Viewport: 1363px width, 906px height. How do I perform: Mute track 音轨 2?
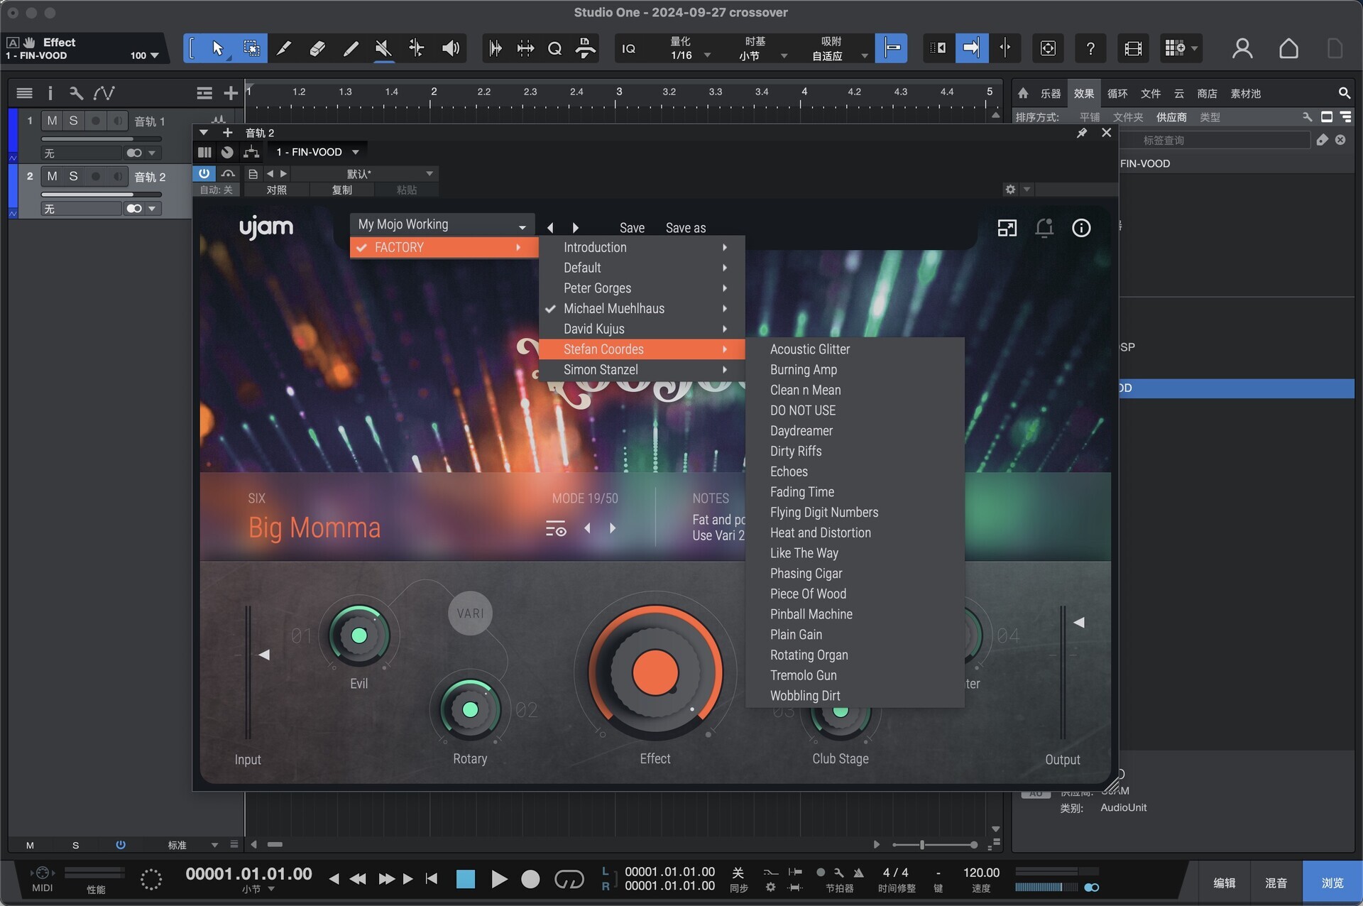point(52,176)
